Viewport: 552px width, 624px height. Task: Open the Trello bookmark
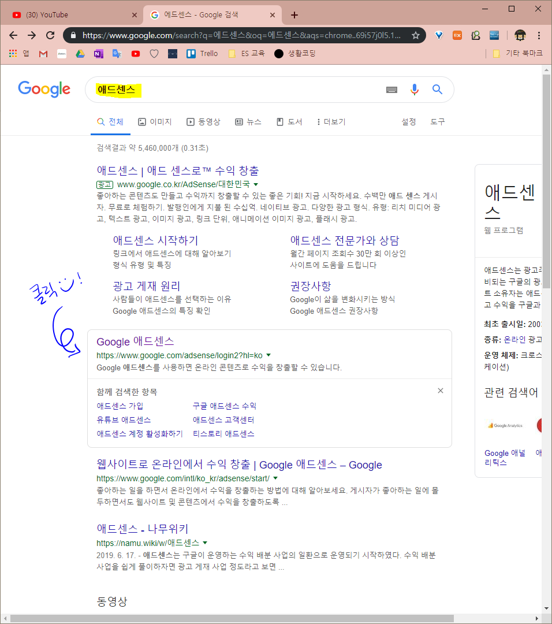(202, 54)
